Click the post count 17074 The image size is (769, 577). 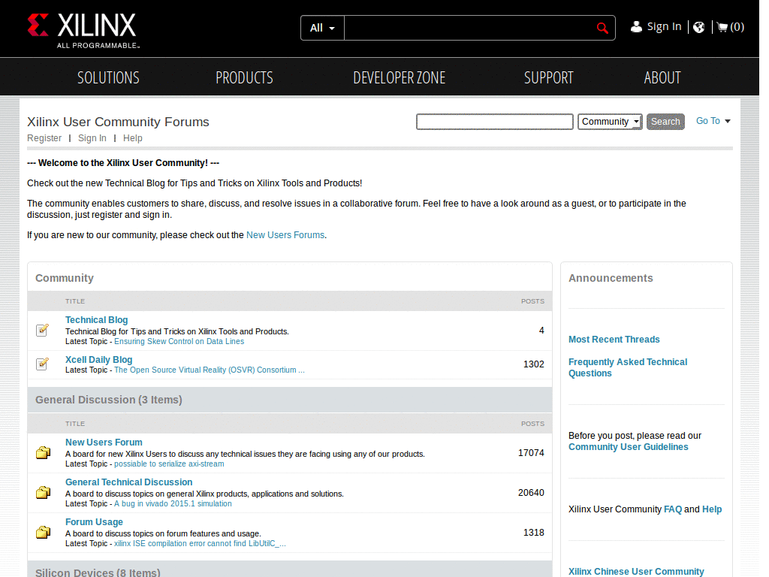531,453
